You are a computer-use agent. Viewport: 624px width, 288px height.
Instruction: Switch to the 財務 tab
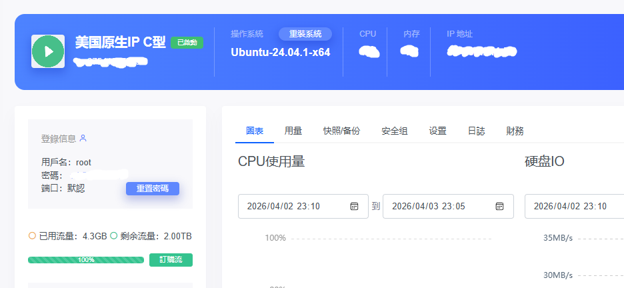coord(515,131)
